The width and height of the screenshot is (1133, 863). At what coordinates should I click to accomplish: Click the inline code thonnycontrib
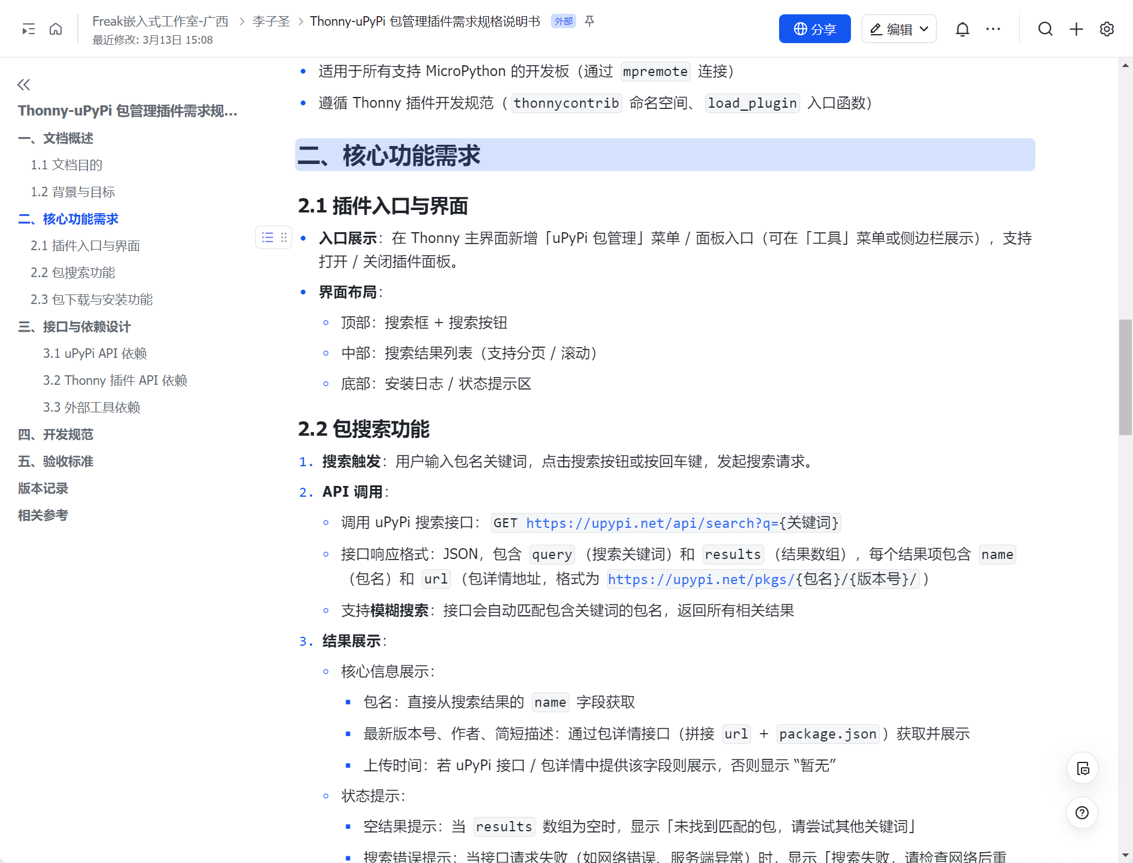tap(566, 104)
